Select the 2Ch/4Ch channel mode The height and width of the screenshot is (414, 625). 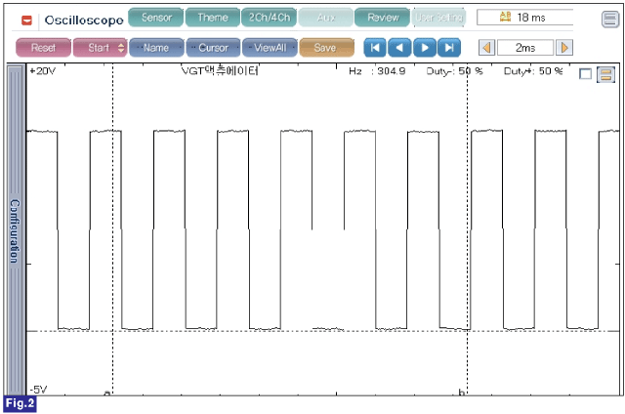click(x=270, y=18)
